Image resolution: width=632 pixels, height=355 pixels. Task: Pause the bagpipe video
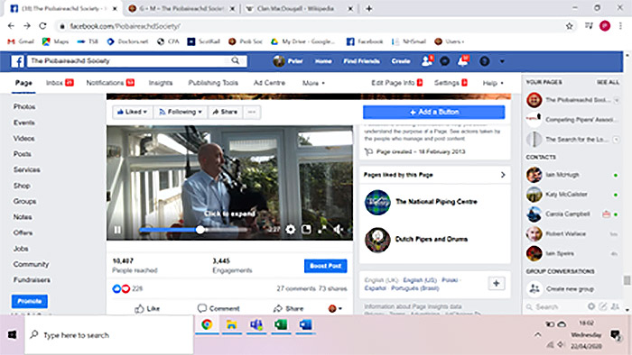pos(117,230)
